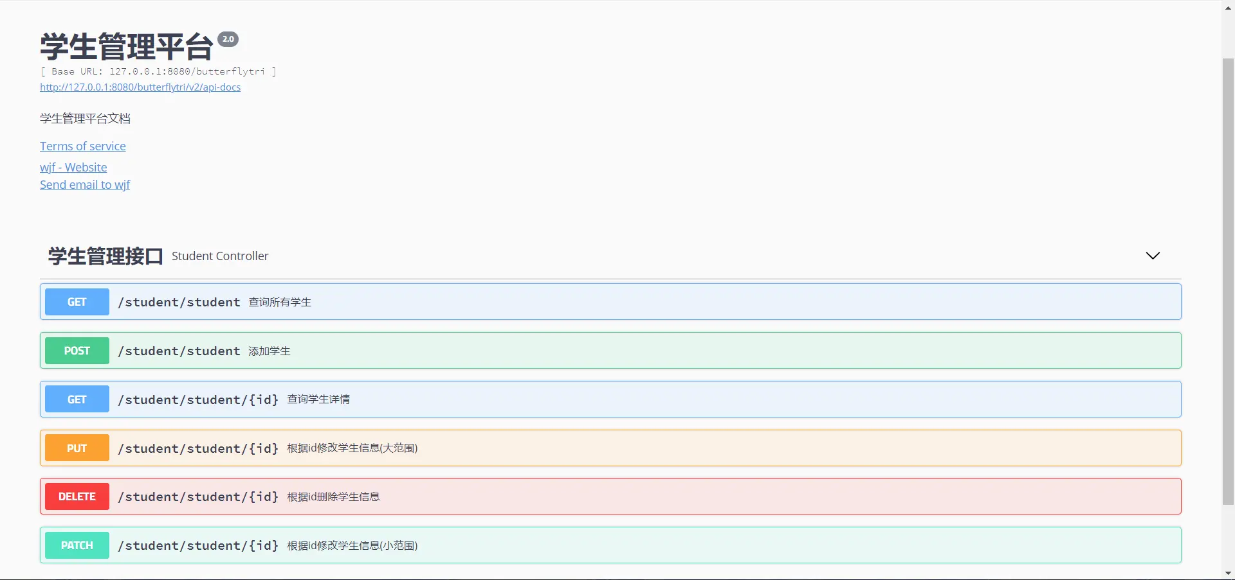This screenshot has height=580, width=1235.
Task: Open the api-docs URL link
Action: click(140, 87)
